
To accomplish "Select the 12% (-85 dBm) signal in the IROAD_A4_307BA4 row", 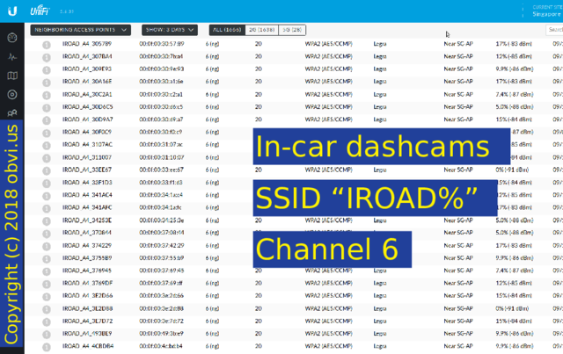I will 514,56.
